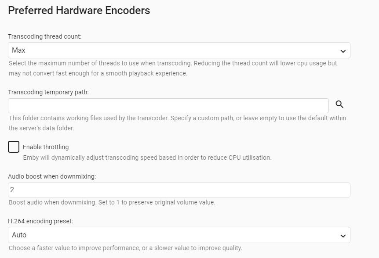The image size is (379, 258).
Task: Click the "Boost audio when downmixing" hint text
Action: click(x=112, y=203)
